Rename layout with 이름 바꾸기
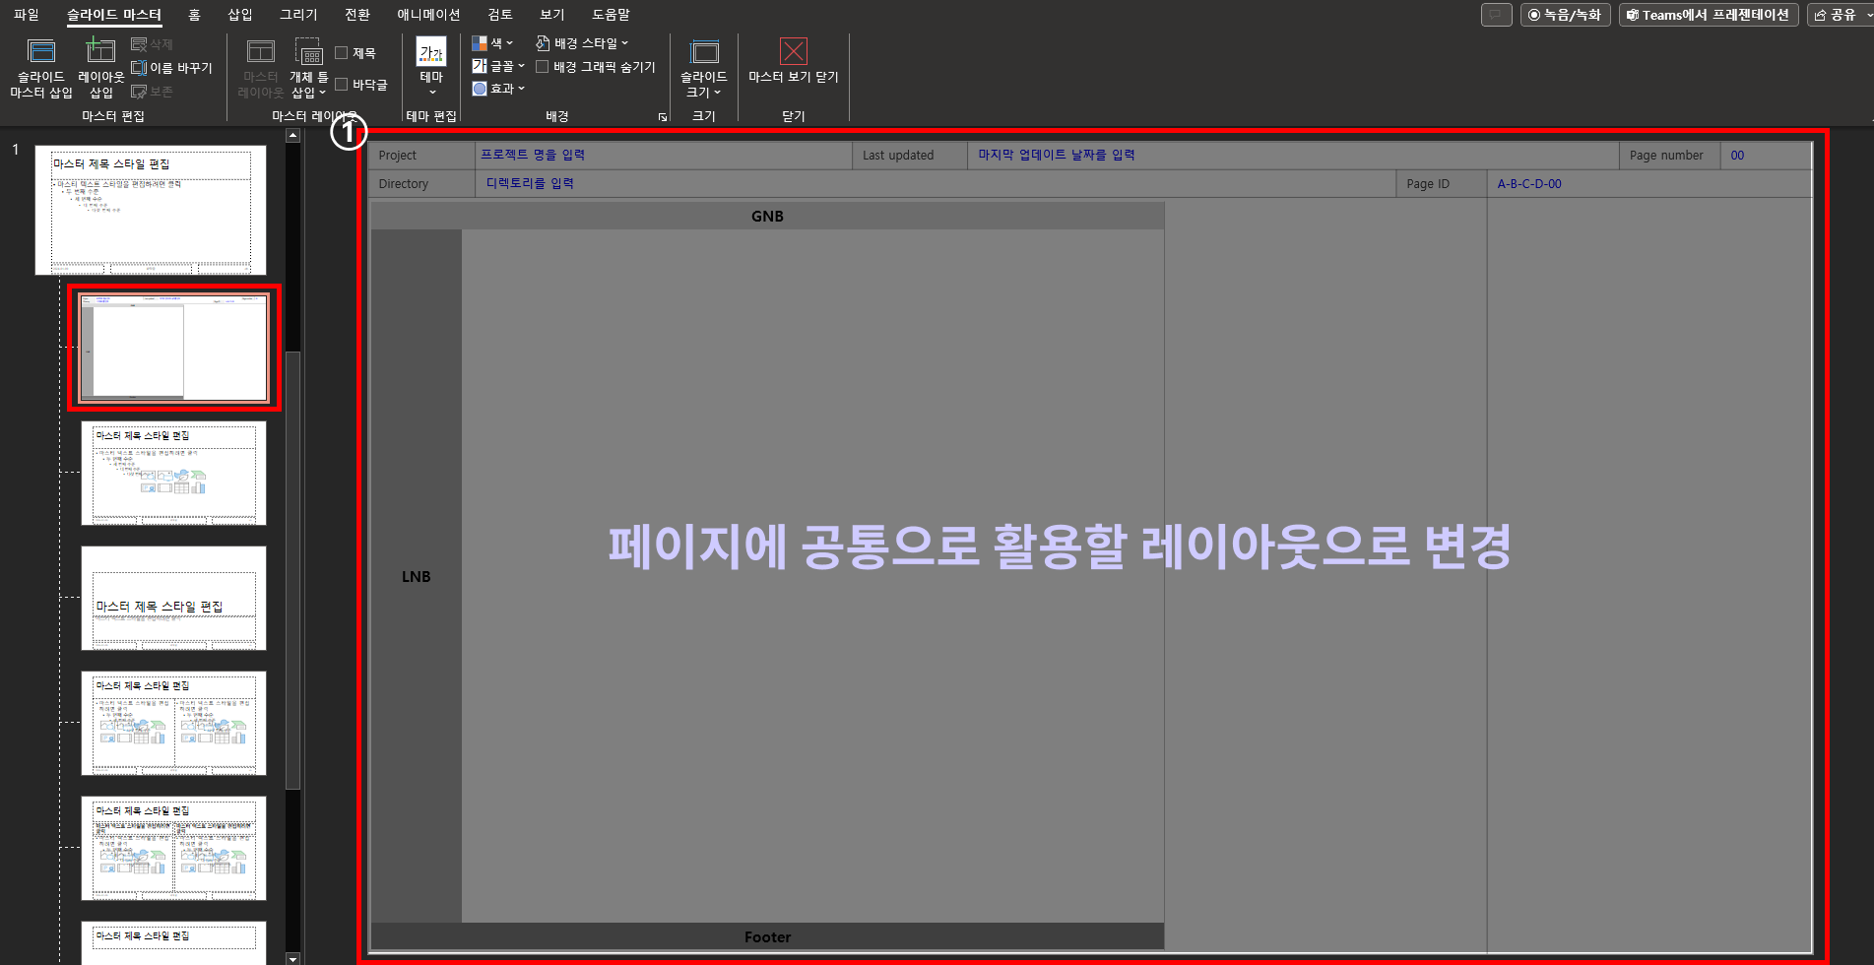Image resolution: width=1874 pixels, height=965 pixels. point(171,68)
